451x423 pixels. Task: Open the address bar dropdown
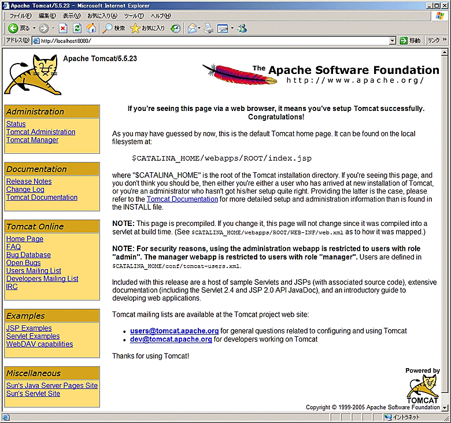point(393,41)
